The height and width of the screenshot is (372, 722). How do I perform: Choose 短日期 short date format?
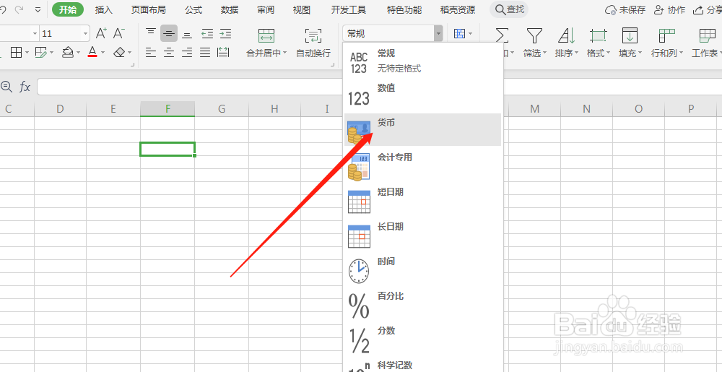[422, 200]
